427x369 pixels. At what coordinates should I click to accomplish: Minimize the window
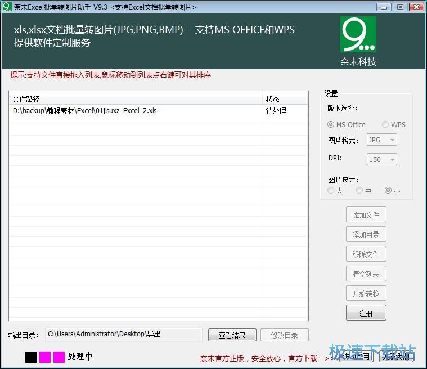(x=384, y=7)
